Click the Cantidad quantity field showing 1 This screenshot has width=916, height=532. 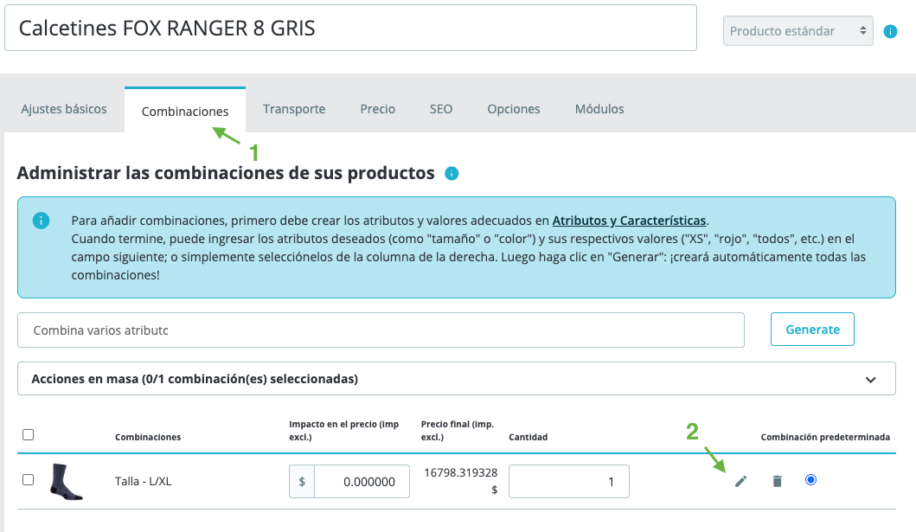point(569,482)
